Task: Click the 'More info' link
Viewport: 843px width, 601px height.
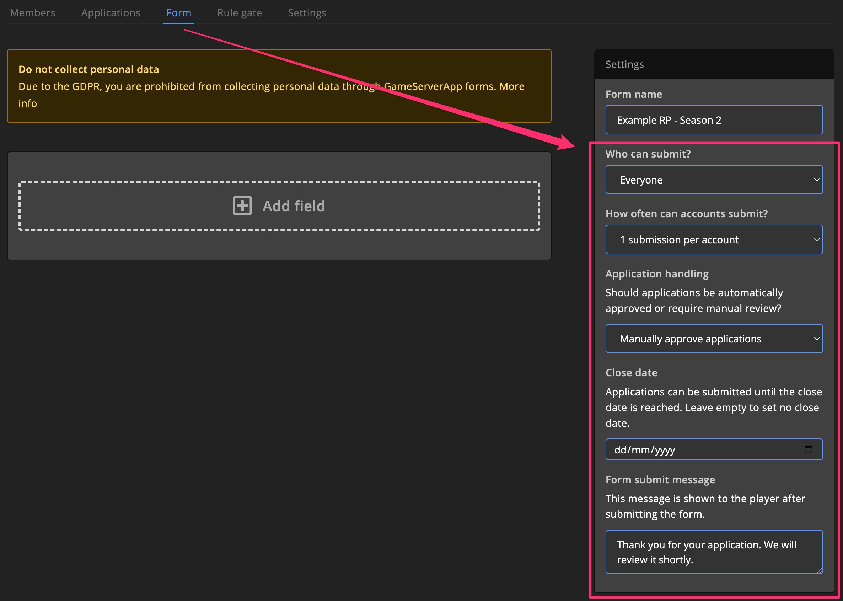Action: [512, 86]
